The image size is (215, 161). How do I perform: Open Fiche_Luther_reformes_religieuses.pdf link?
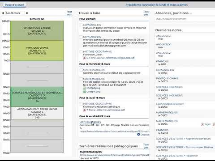click(x=111, y=58)
